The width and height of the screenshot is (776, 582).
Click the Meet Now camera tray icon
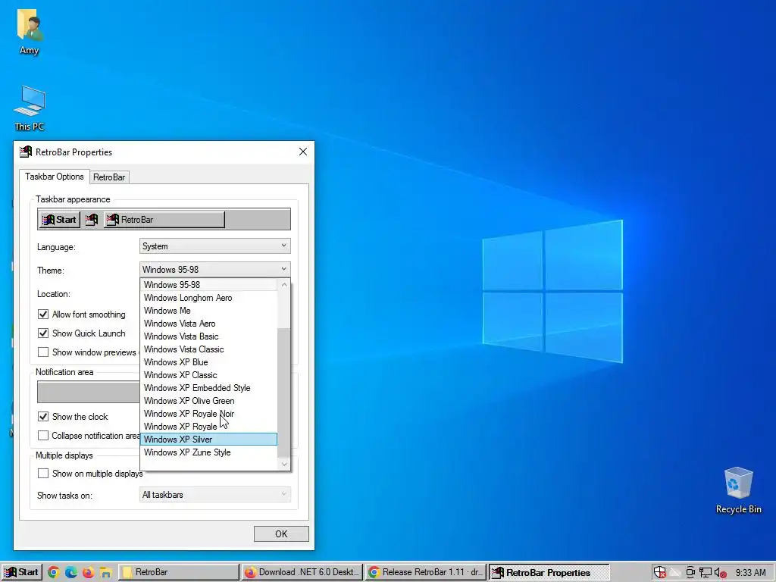point(690,573)
